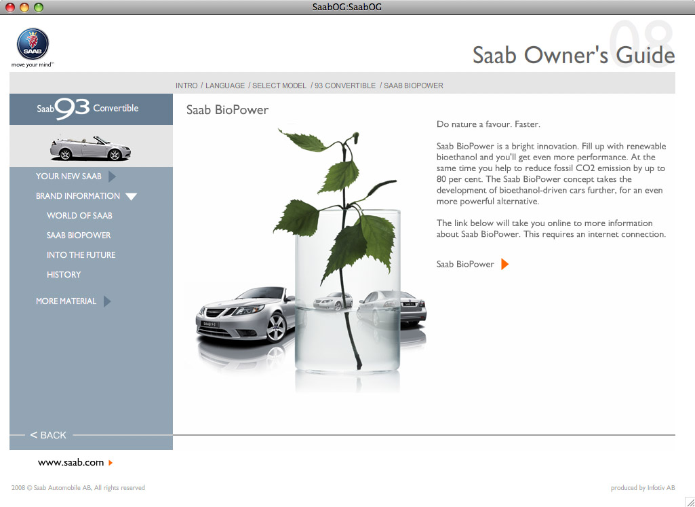Screen dimensions: 695x507
Task: Click the Saab 93 Convertible header banner
Action: (92, 109)
